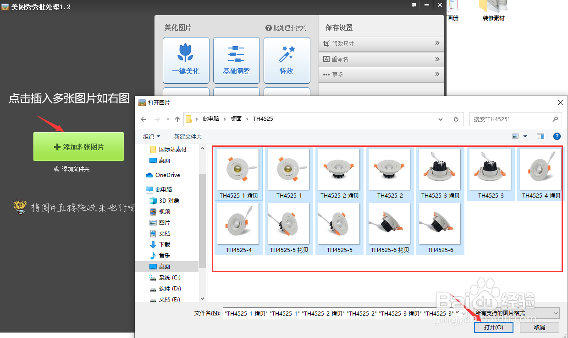Expand the 重命名 option chevron
This screenshot has width=568, height=338.
click(x=436, y=59)
